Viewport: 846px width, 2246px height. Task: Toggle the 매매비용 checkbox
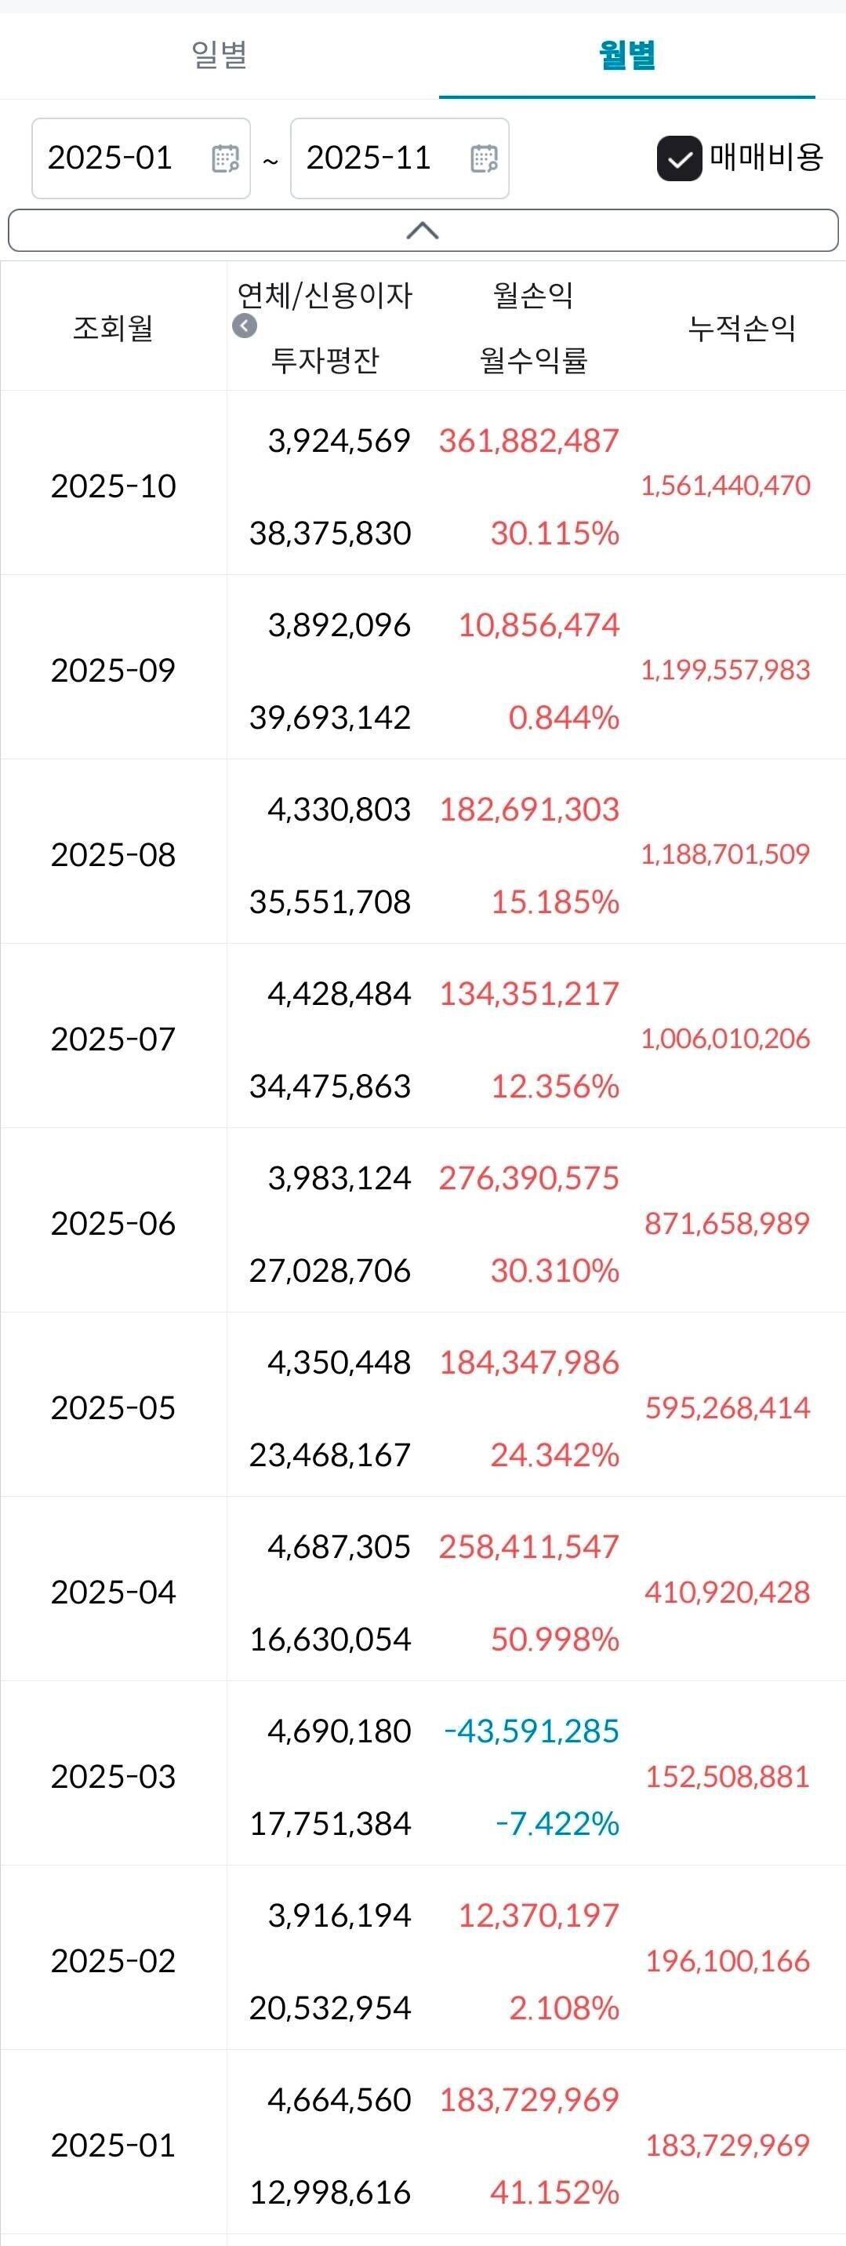679,158
